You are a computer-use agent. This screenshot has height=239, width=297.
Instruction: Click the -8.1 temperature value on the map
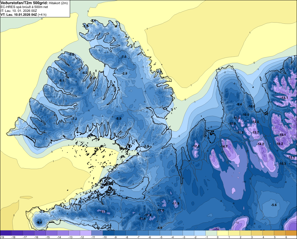tap(61, 80)
